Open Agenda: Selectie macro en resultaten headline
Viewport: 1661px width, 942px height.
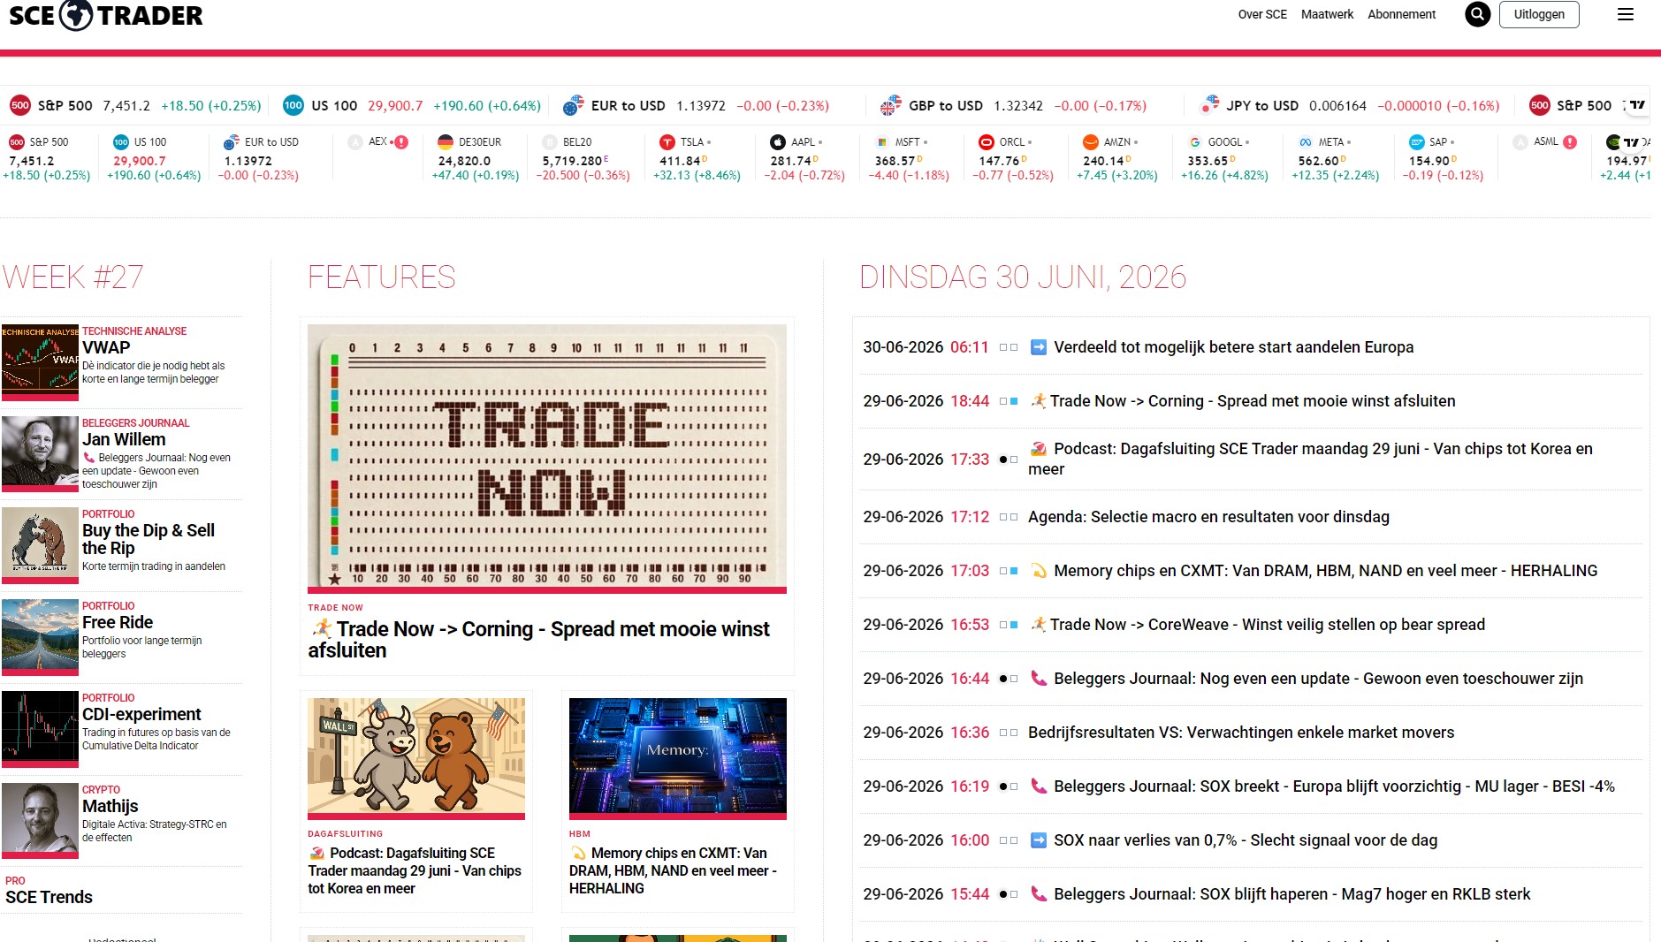tap(1208, 517)
